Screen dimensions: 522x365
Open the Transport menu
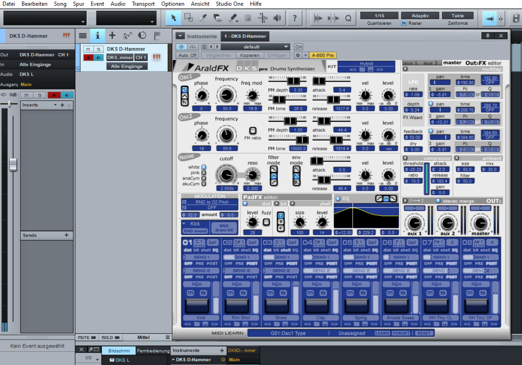tap(143, 4)
